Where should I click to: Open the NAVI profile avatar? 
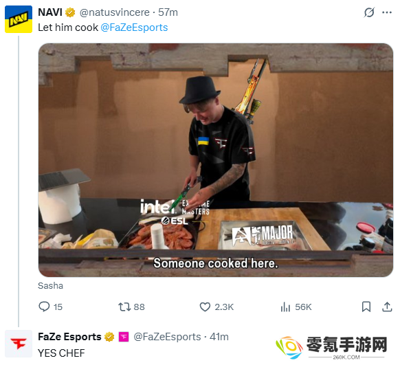coord(19,19)
